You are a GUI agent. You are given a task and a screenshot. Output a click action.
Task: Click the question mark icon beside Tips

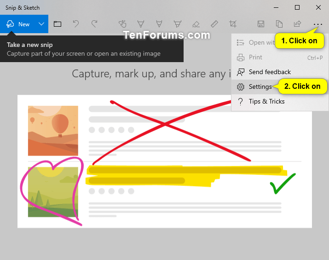pyautogui.click(x=241, y=102)
